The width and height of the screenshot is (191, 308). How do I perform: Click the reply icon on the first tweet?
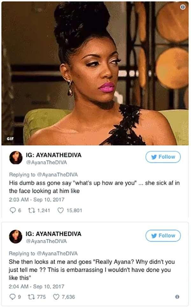coord(12,210)
